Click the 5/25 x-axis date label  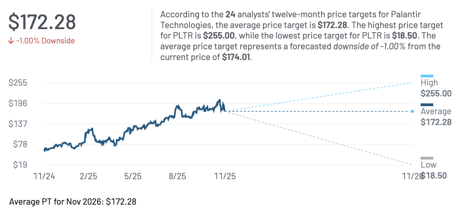click(x=133, y=176)
